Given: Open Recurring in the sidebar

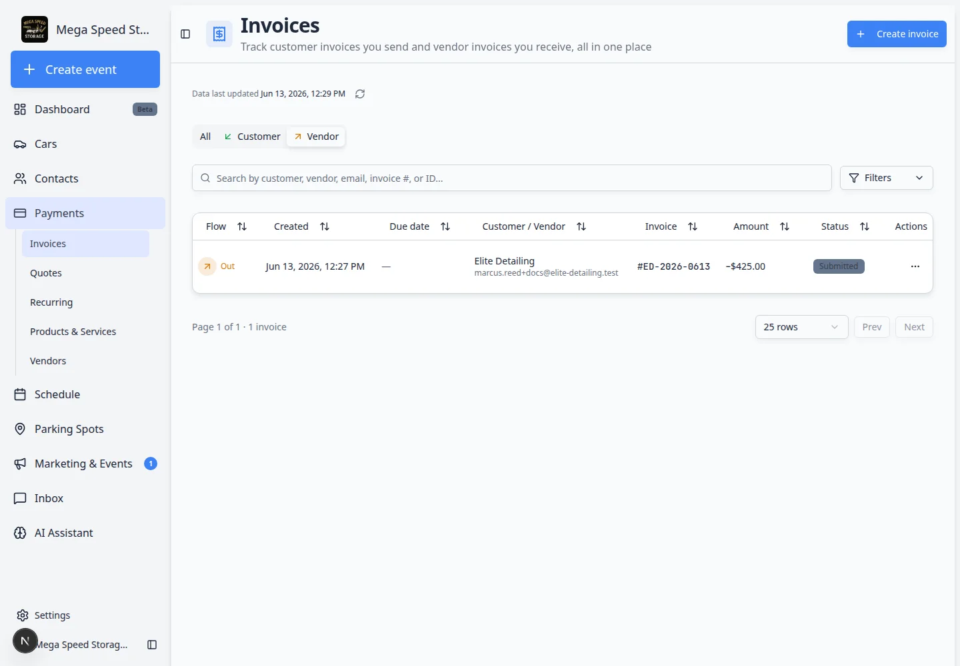Looking at the screenshot, I should point(85,302).
